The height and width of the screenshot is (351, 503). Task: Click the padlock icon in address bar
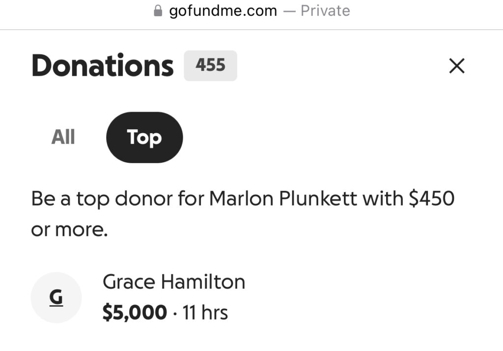click(x=158, y=11)
